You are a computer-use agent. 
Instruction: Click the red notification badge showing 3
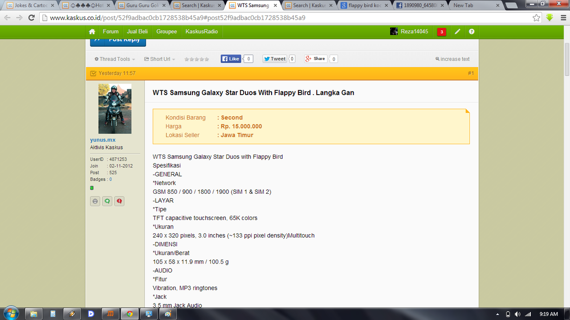[x=441, y=32]
